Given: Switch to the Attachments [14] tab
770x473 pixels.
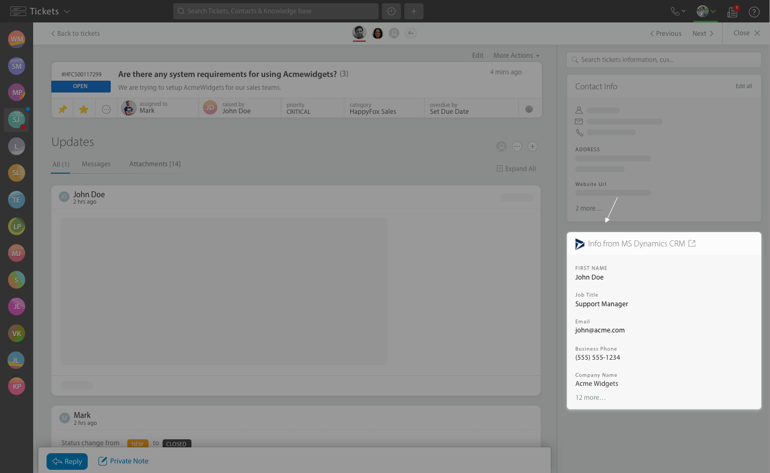Looking at the screenshot, I should 155,164.
